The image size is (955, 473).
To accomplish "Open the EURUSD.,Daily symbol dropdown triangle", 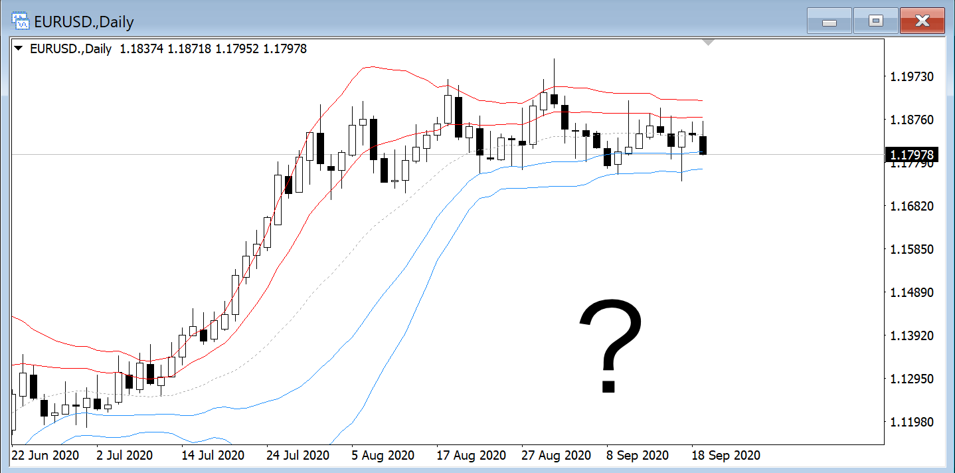I will coord(19,48).
